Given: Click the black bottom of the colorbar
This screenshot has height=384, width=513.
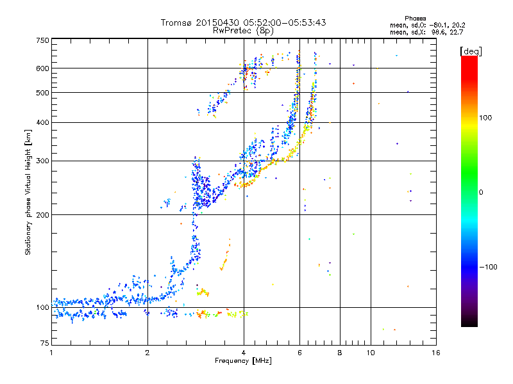Looking at the screenshot, I should [x=469, y=322].
